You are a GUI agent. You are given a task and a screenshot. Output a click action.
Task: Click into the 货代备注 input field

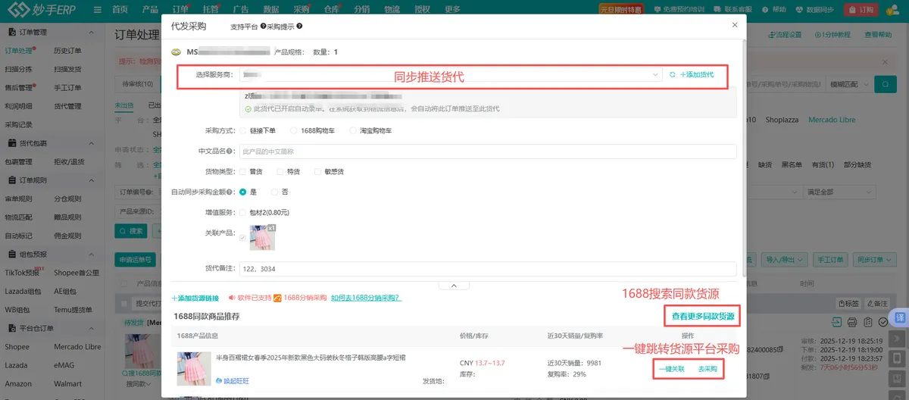coord(488,269)
